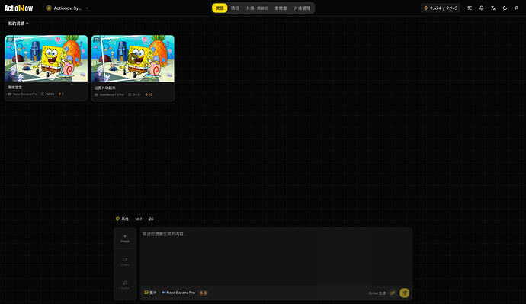Click the credit cost badge beside the model

pos(203,293)
